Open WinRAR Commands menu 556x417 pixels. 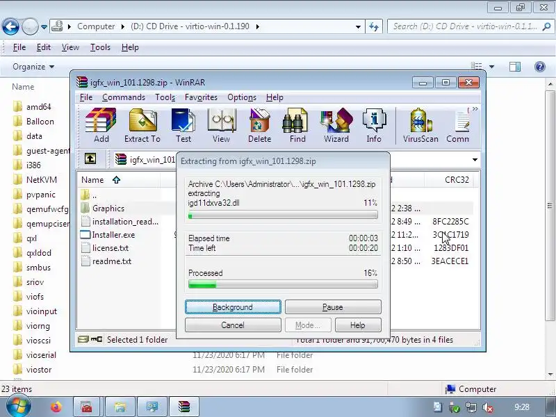click(x=124, y=97)
